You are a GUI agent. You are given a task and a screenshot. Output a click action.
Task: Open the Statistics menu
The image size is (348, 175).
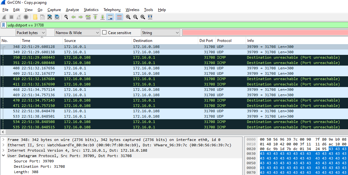[91, 10]
